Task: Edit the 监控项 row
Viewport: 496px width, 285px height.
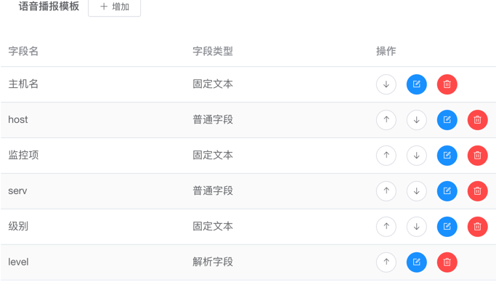Action: tap(447, 155)
